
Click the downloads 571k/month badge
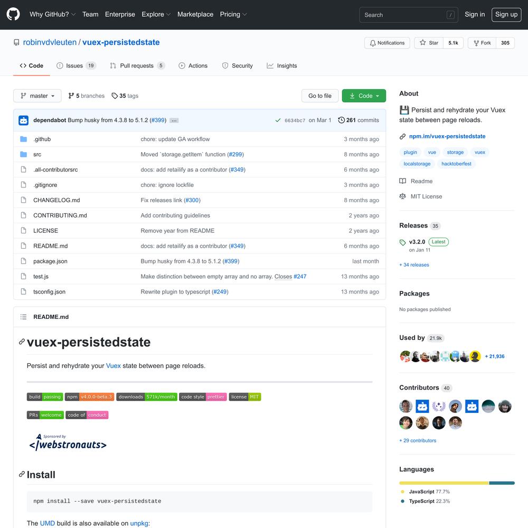(147, 397)
